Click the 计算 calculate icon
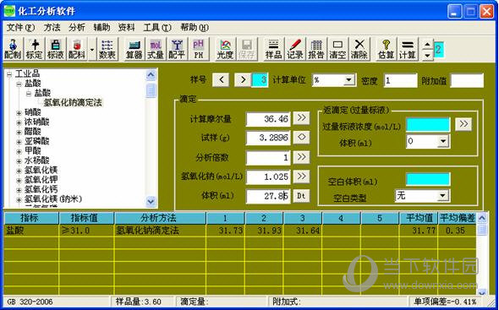This screenshot has width=499, height=310. click(408, 49)
